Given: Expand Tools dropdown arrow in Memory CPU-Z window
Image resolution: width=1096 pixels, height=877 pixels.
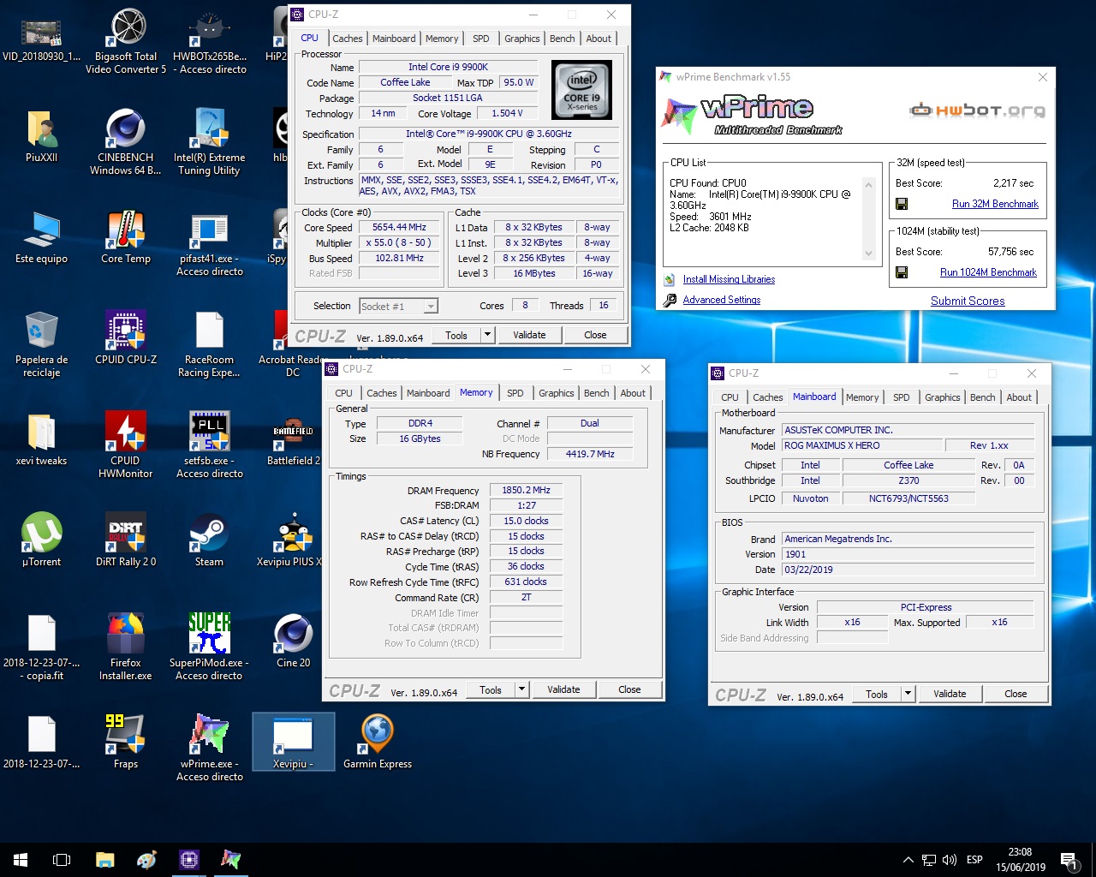Looking at the screenshot, I should pyautogui.click(x=522, y=689).
